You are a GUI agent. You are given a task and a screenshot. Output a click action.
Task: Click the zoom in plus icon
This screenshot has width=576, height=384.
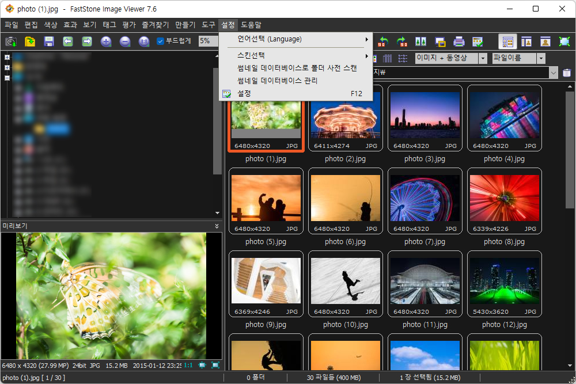tap(106, 41)
